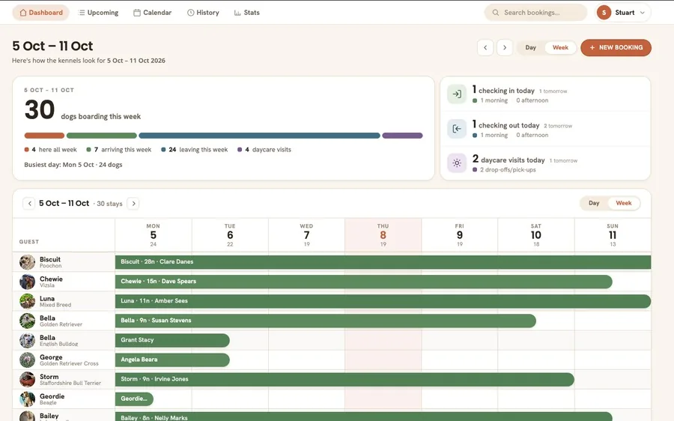Go to previous week with top left chevron
The height and width of the screenshot is (421, 674).
485,47
